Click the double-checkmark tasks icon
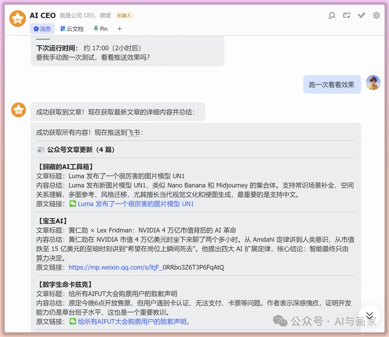The image size is (389, 337). click(x=362, y=15)
